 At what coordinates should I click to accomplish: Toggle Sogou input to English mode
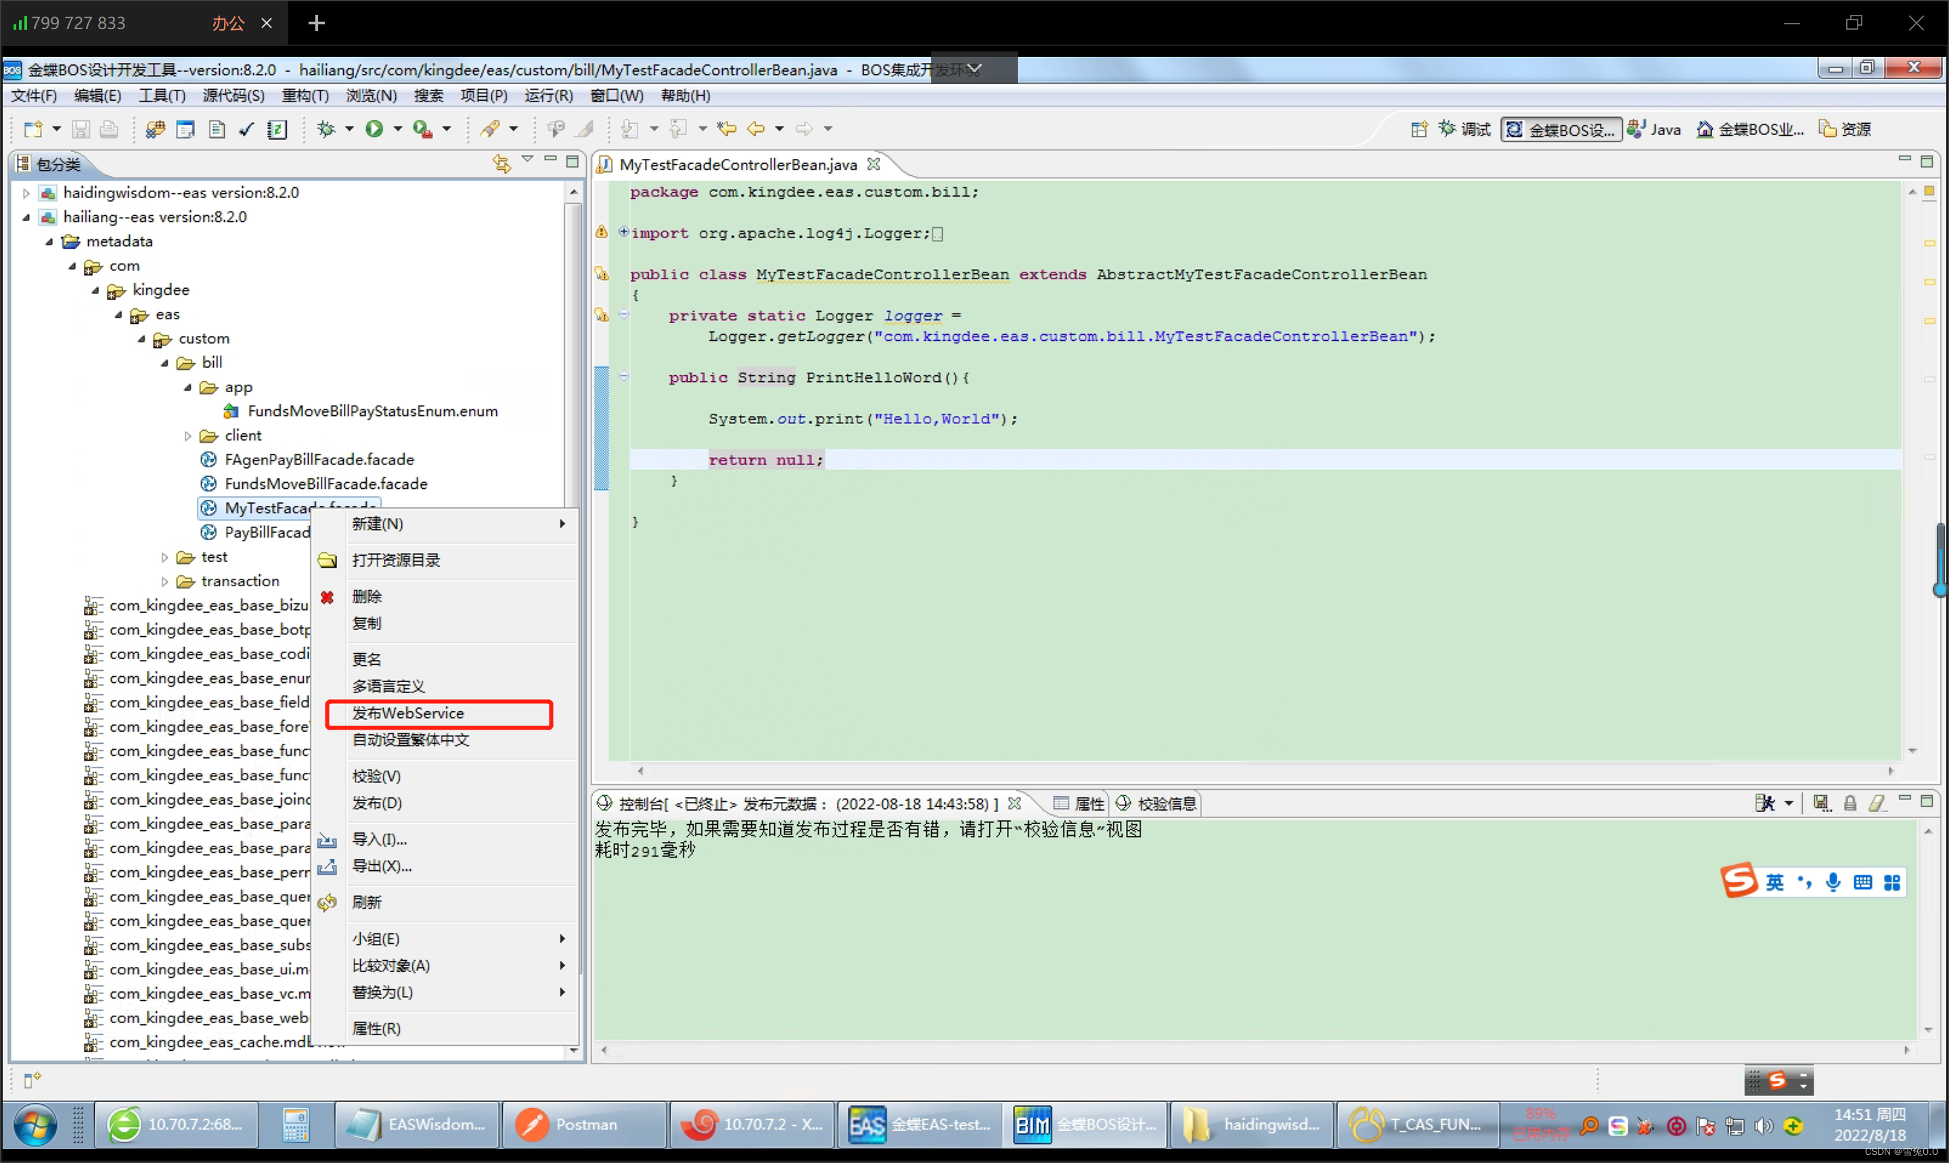click(x=1776, y=881)
